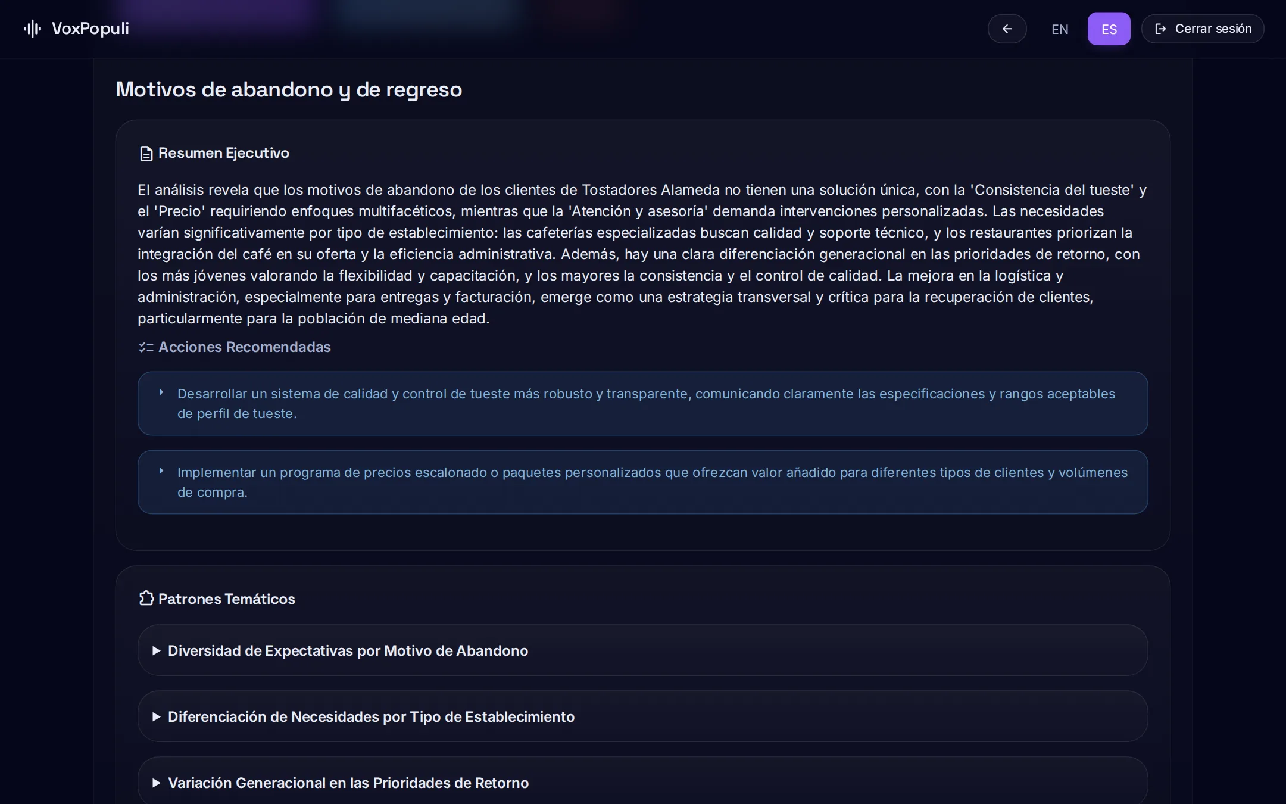The height and width of the screenshot is (804, 1286).
Task: Click the Motivos de abandono y de regreso heading
Action: pos(289,89)
